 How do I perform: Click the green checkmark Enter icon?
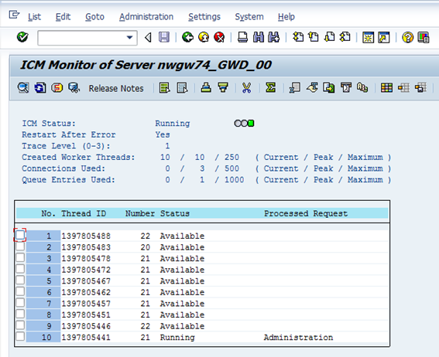pos(22,37)
